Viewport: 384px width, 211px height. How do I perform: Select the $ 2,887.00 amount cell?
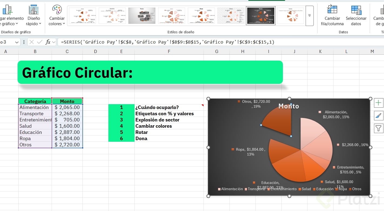67,132
